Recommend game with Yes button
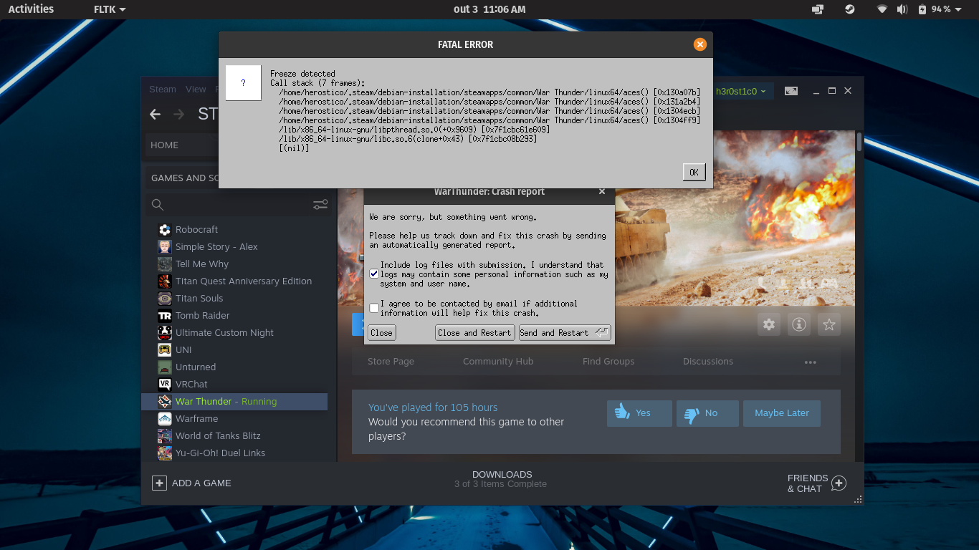979x550 pixels. coord(639,413)
